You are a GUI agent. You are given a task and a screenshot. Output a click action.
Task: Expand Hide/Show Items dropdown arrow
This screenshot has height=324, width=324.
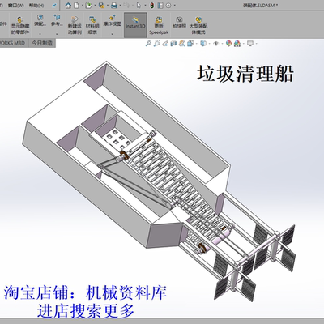click(221, 44)
